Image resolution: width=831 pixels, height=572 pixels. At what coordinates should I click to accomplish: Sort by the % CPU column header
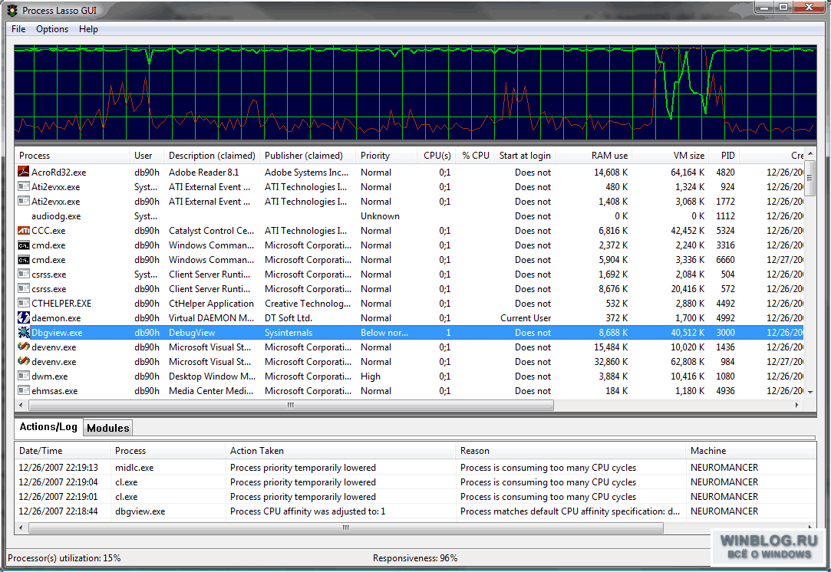[475, 156]
